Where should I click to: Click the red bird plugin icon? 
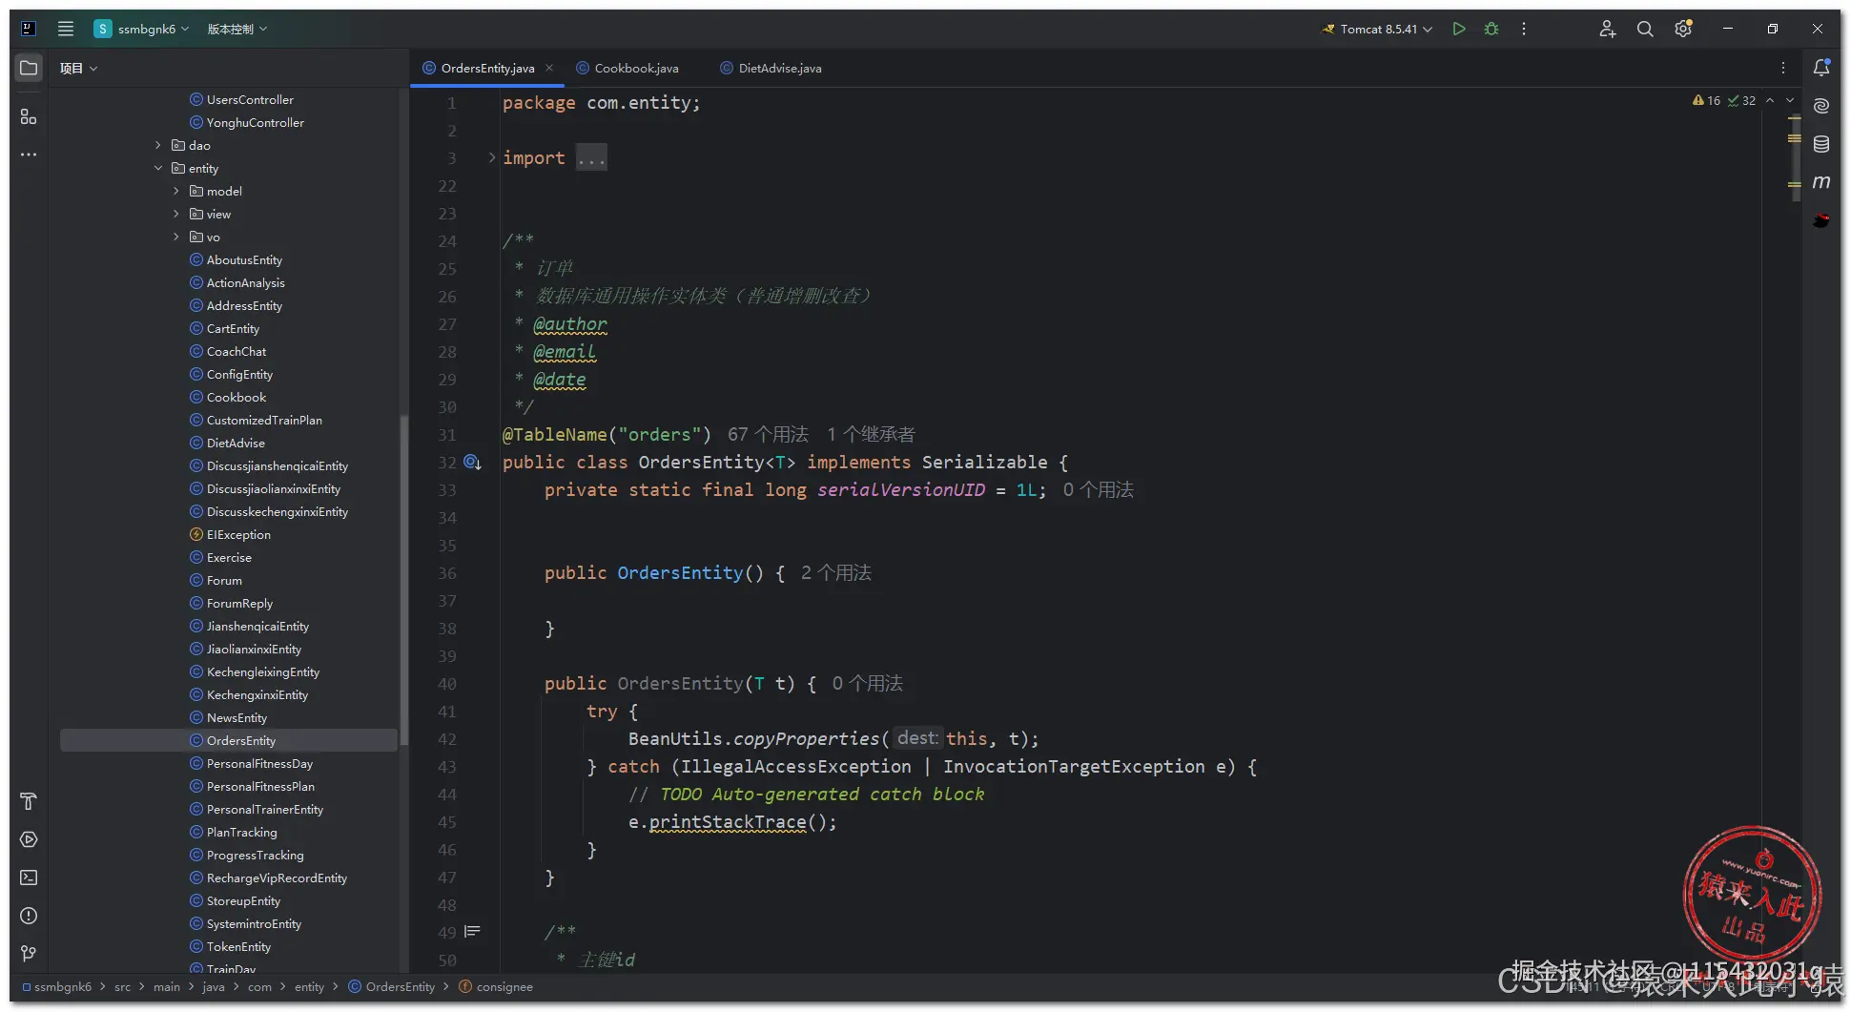click(1821, 220)
